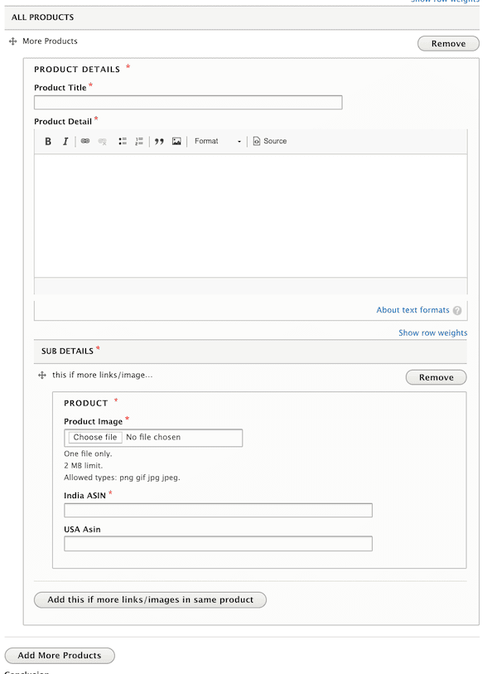Viewport: 497px width, 674px height.
Task: Insert a link using the link icon
Action: tap(84, 141)
